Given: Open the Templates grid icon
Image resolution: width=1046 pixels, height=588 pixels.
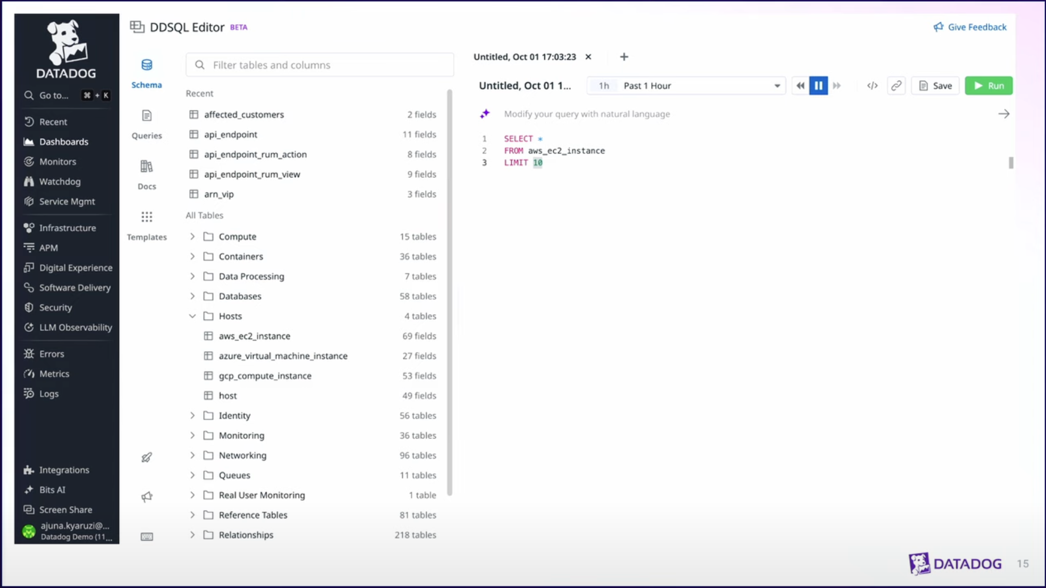Looking at the screenshot, I should (147, 217).
